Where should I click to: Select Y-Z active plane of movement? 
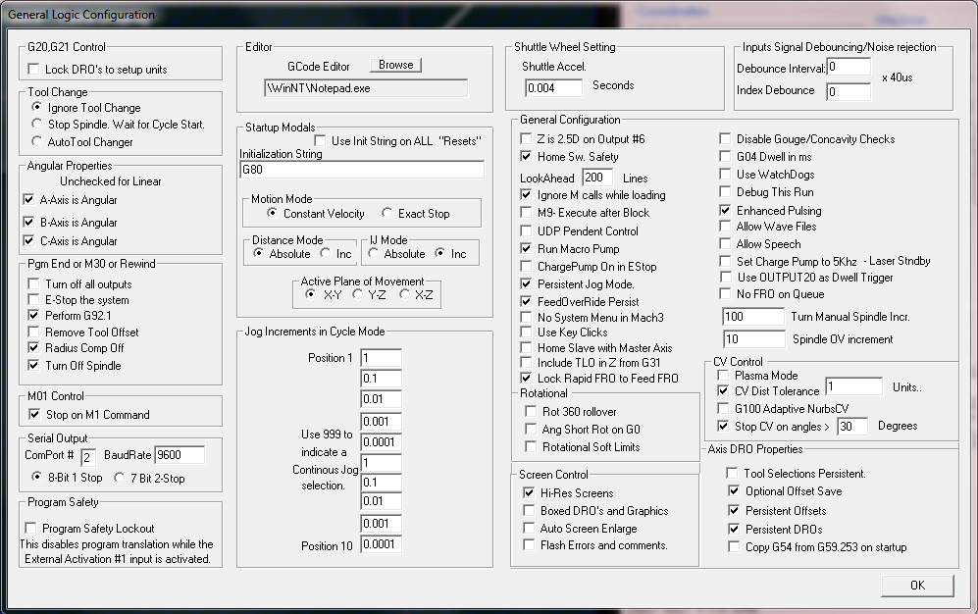pos(357,294)
